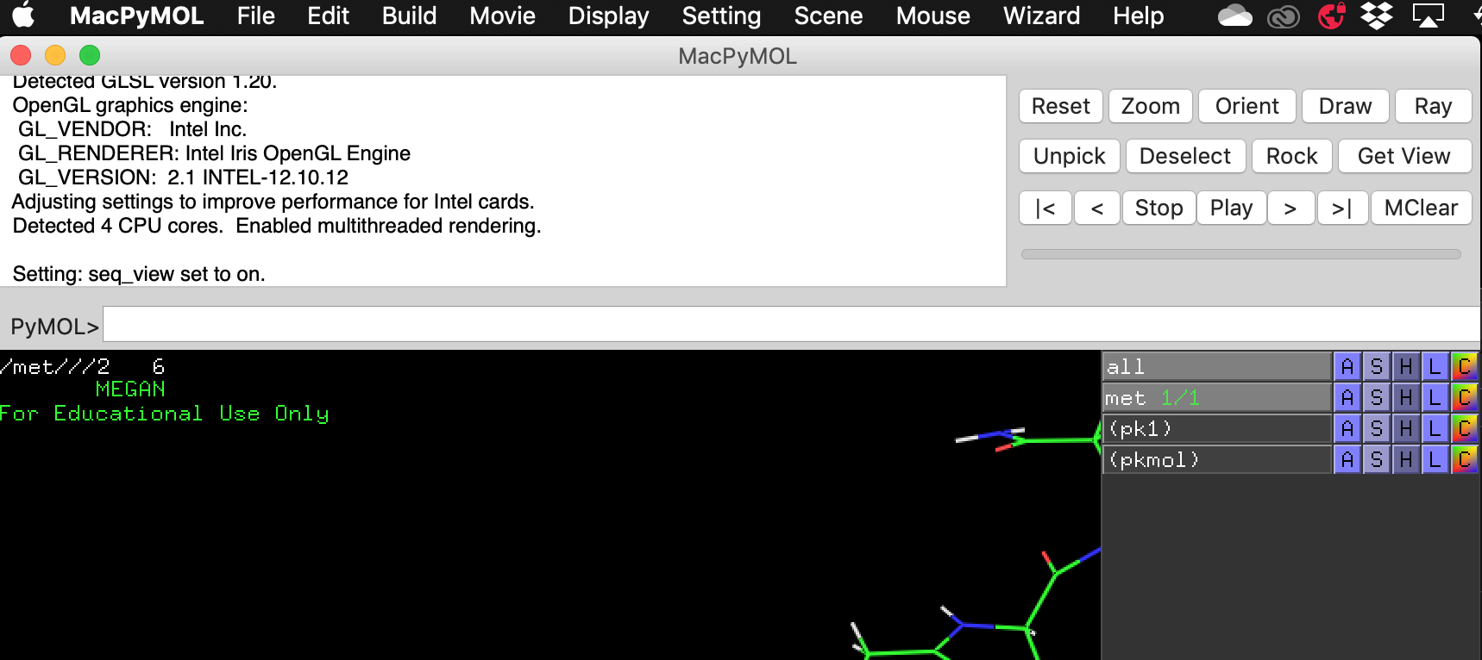Toggle visibility of the all object
This screenshot has width=1482, height=660.
[1217, 366]
